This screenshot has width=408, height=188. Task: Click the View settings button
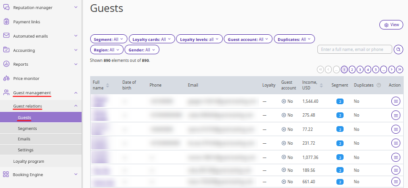(391, 25)
